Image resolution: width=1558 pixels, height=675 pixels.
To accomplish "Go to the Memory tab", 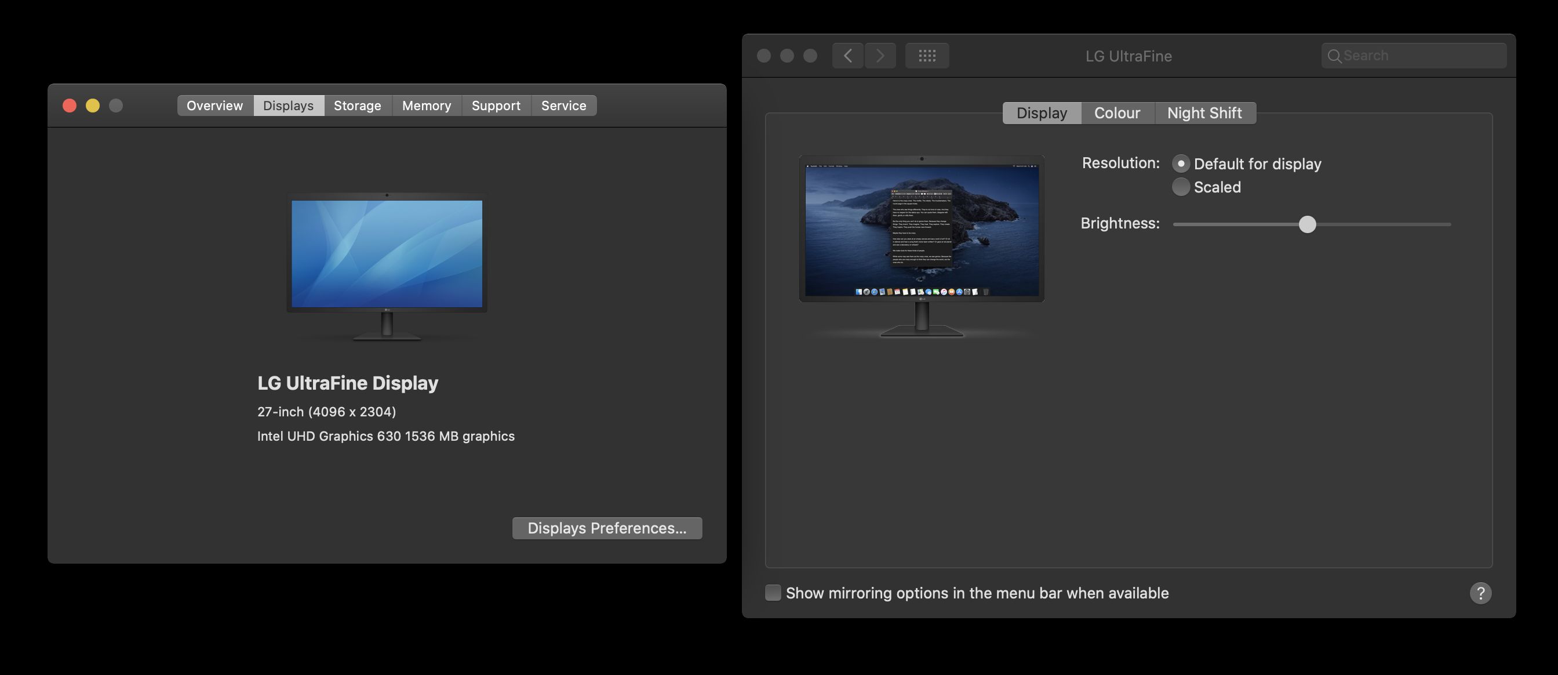I will 427,106.
